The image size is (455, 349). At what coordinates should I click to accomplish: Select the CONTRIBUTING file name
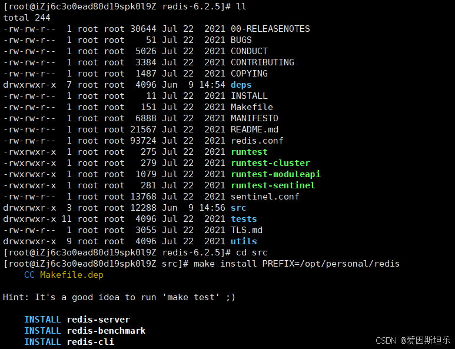(x=263, y=62)
